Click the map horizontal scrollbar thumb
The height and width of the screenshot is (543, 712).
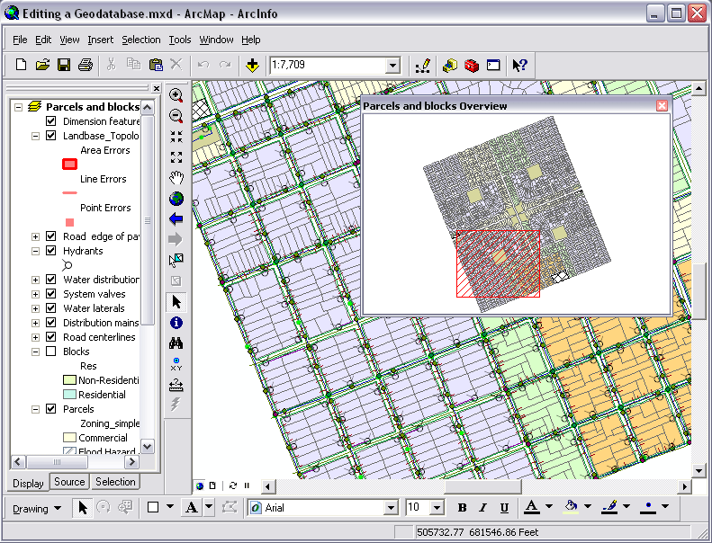pos(483,486)
